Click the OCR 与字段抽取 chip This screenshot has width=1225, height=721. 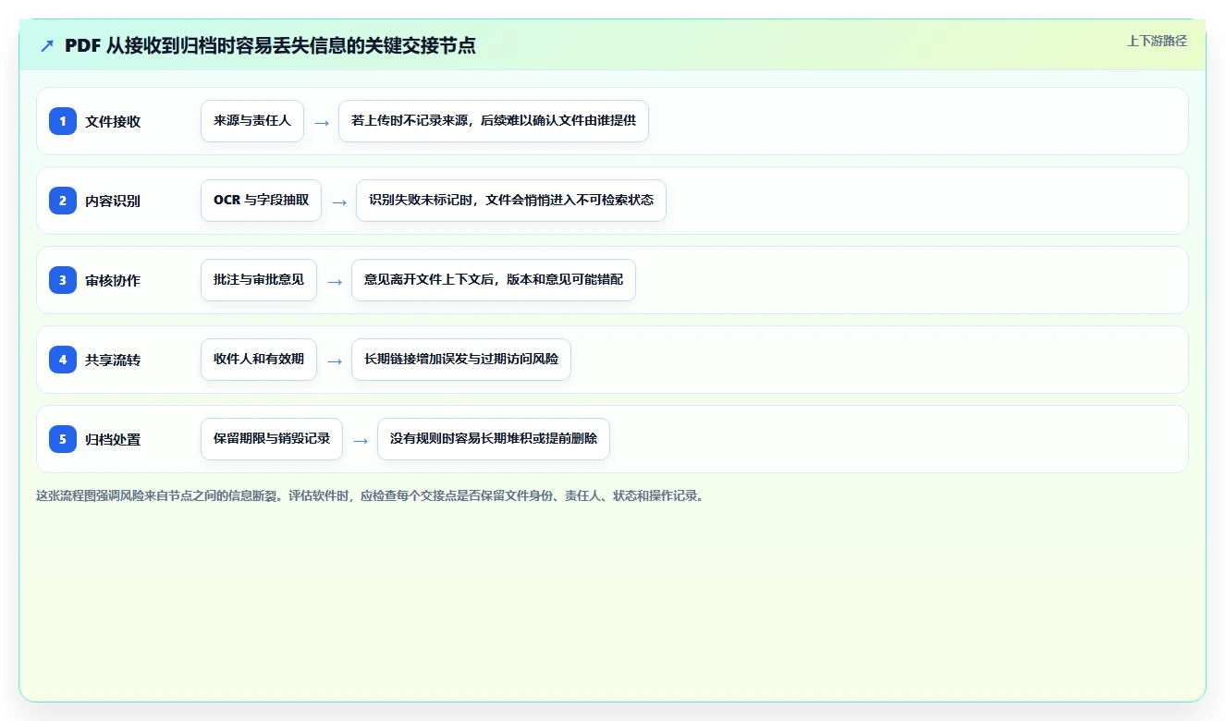tap(261, 201)
